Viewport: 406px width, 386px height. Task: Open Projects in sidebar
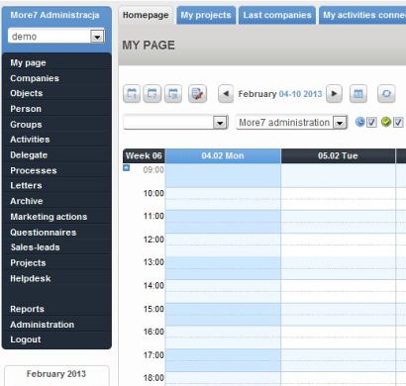click(x=56, y=263)
